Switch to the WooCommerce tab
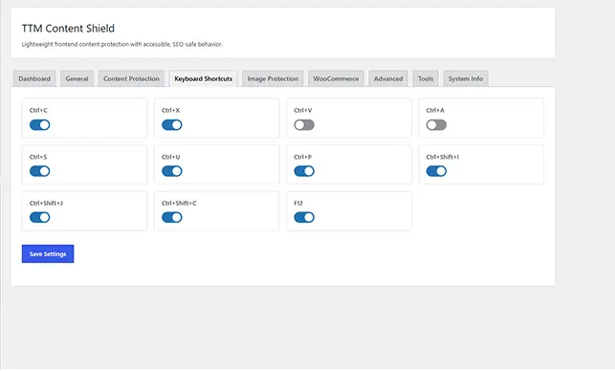 336,78
